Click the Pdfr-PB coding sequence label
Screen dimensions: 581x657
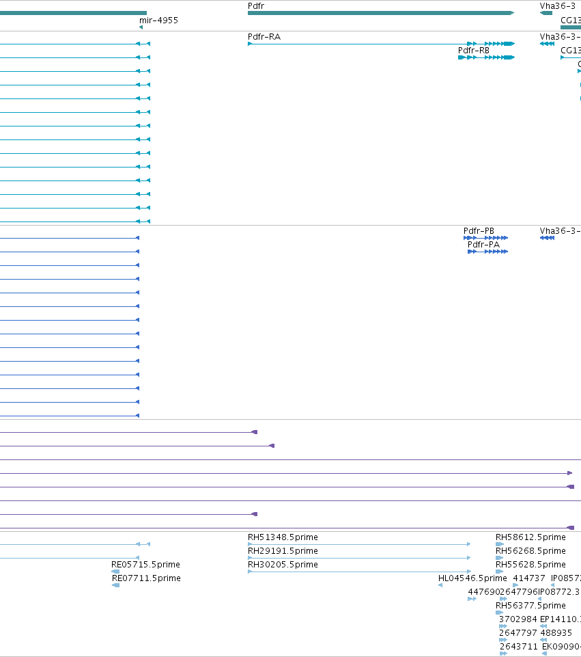pos(479,231)
